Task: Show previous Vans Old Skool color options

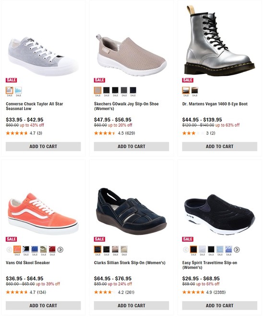Action: [9, 251]
